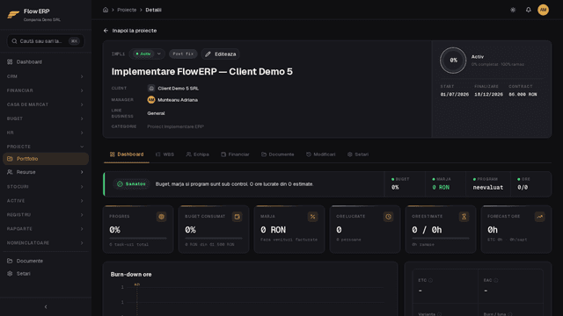Click the ETC info icon
563x316 pixels.
(x=430, y=280)
